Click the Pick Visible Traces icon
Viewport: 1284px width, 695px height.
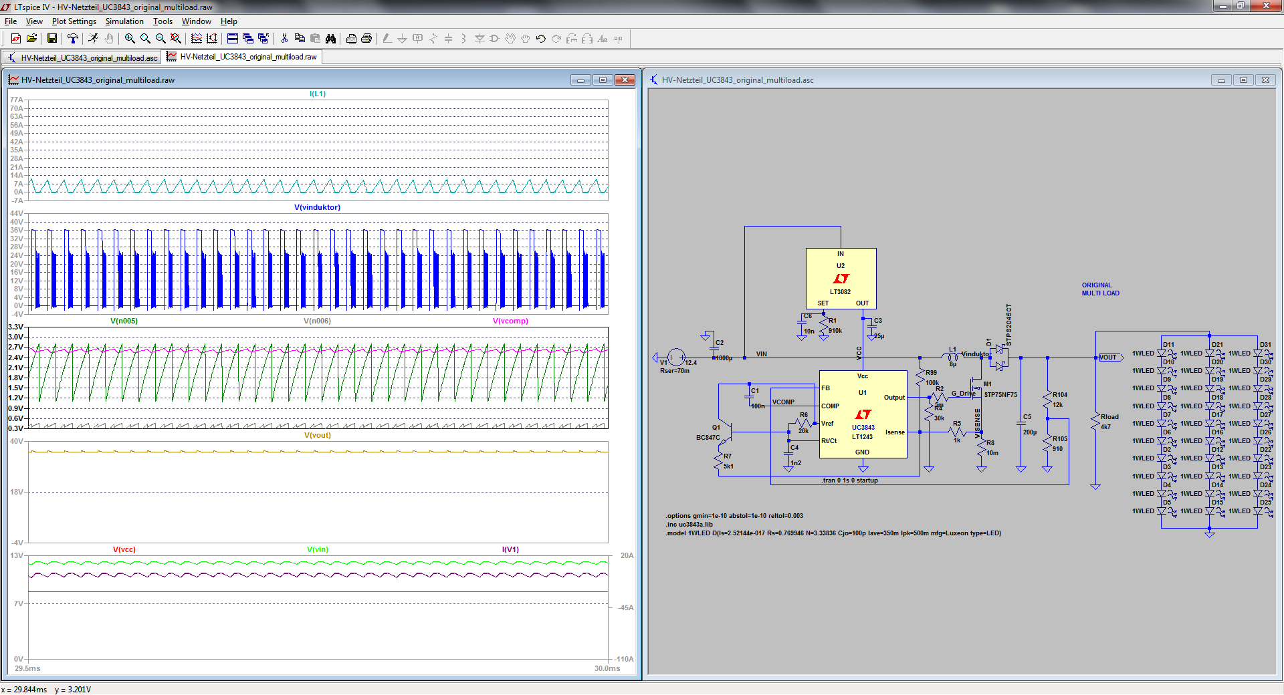coord(197,39)
